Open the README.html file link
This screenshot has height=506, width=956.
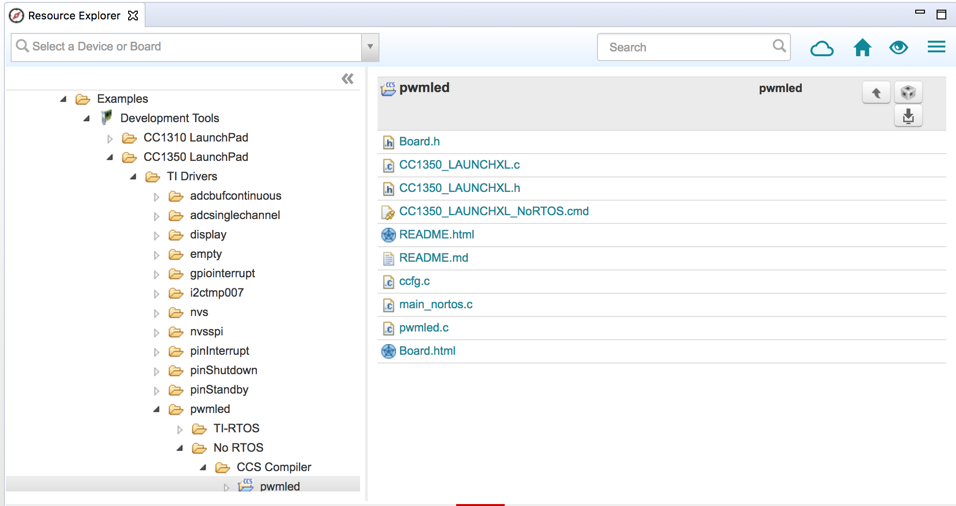point(436,234)
